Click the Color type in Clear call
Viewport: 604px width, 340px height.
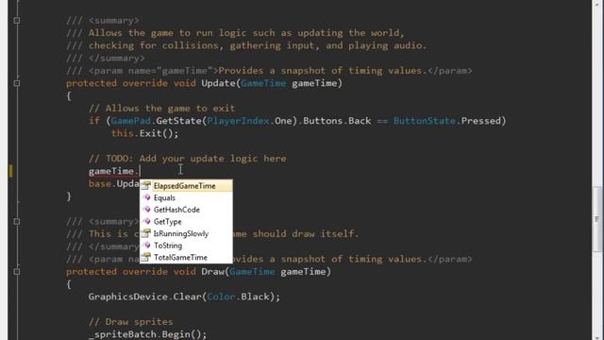coord(221,297)
